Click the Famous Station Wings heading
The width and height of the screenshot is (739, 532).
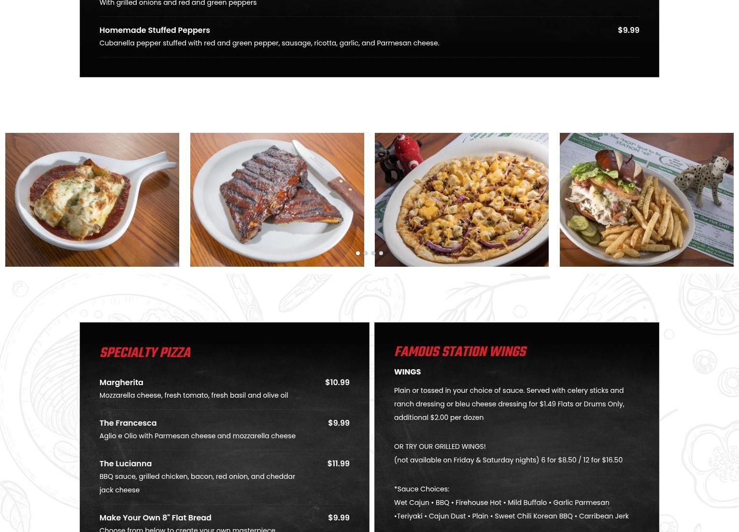coord(460,352)
